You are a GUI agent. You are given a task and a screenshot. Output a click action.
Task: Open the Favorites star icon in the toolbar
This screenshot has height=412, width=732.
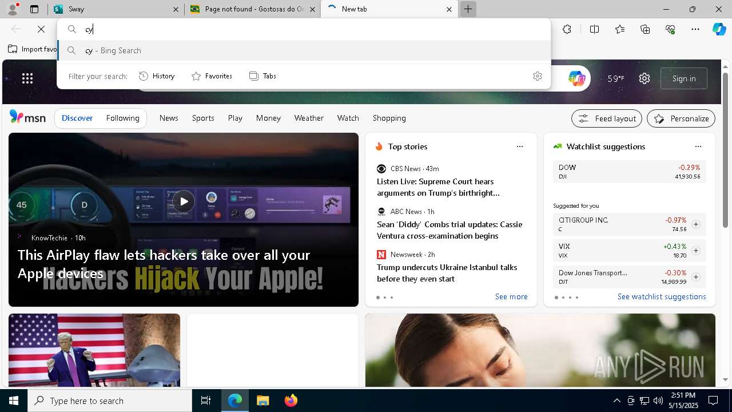[x=620, y=29]
